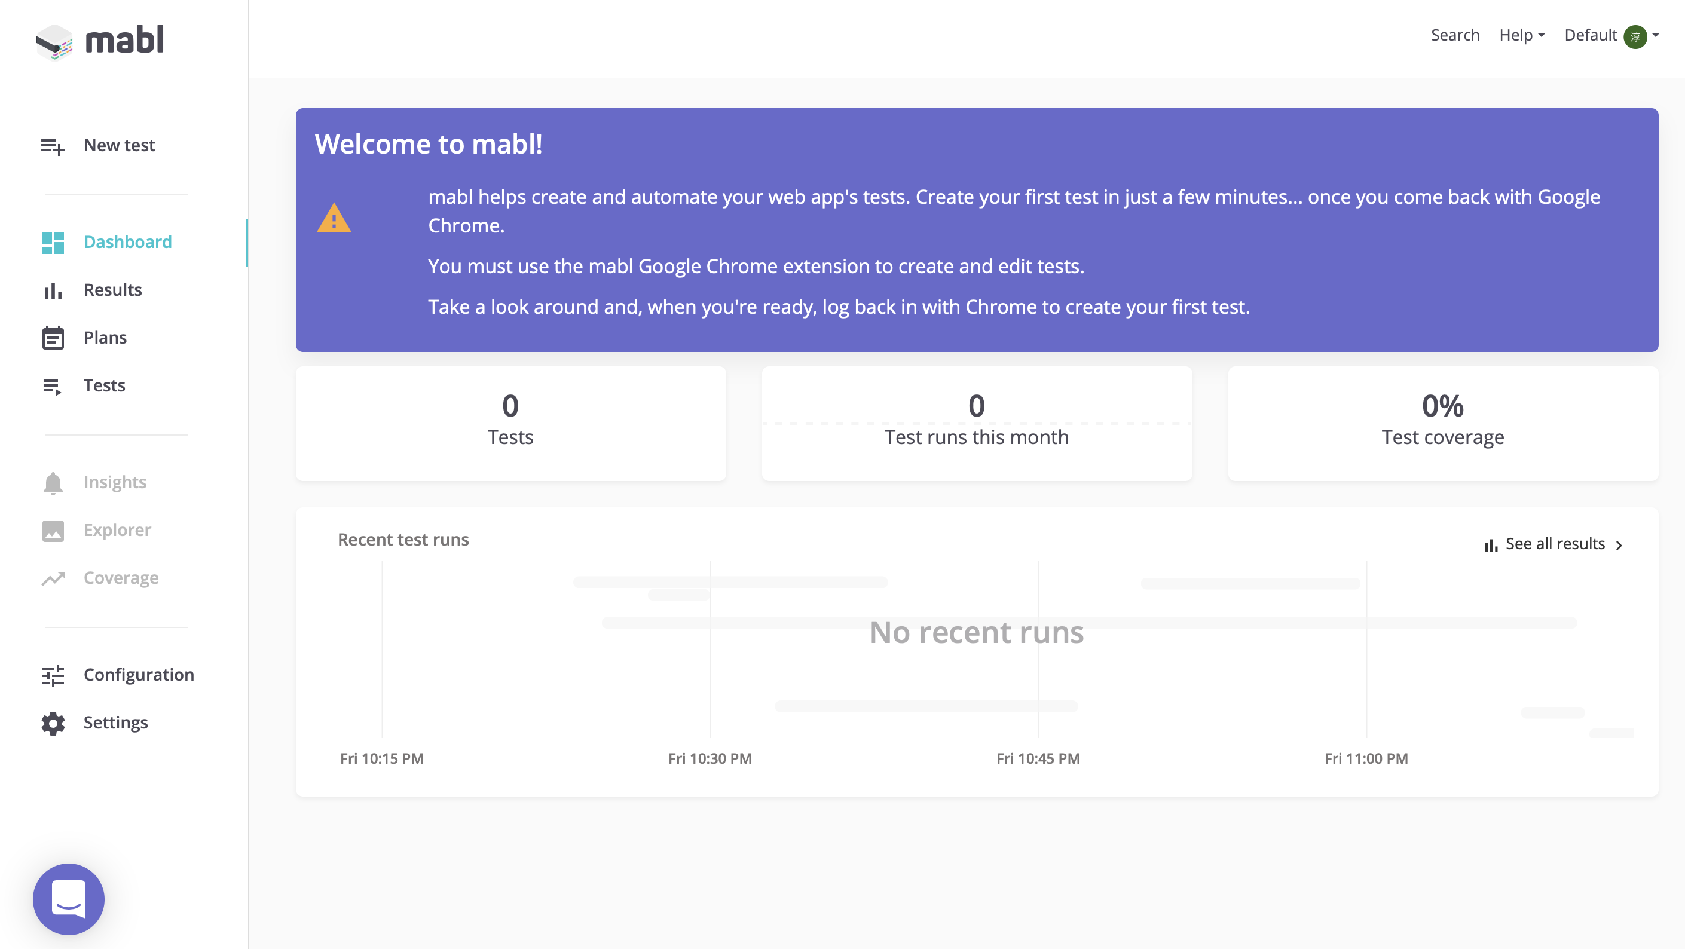Image resolution: width=1685 pixels, height=949 pixels.
Task: Select Explorer in the sidebar
Action: tap(117, 529)
